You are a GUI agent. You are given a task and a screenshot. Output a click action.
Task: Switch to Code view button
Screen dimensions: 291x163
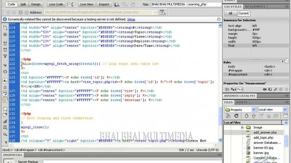point(11,4)
